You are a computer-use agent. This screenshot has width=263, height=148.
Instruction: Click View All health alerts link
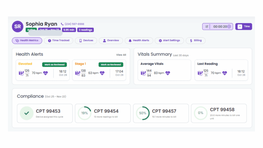[x=121, y=55]
